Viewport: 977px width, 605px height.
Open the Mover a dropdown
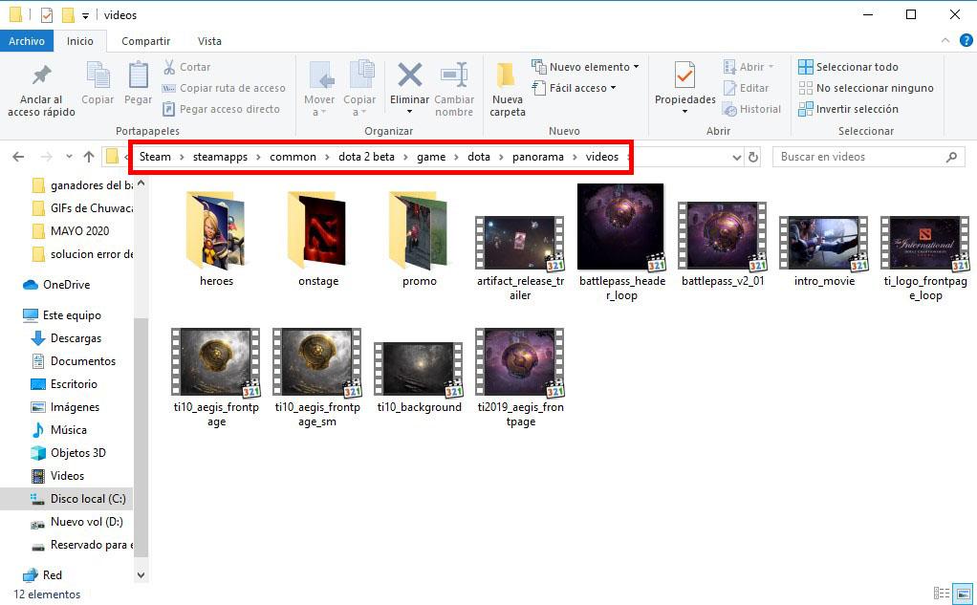point(319,89)
